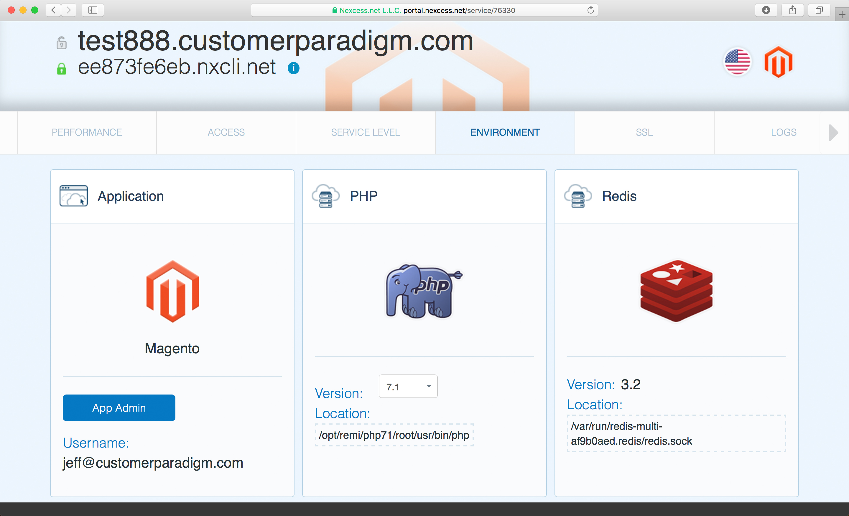849x516 pixels.
Task: Click the grey unlocked padlock beside test888 domain
Action: coord(62,43)
